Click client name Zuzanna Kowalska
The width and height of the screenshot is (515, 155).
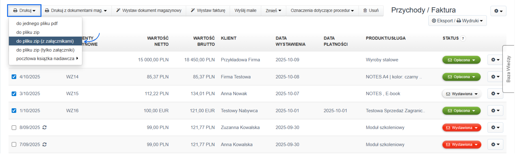pos(240,127)
